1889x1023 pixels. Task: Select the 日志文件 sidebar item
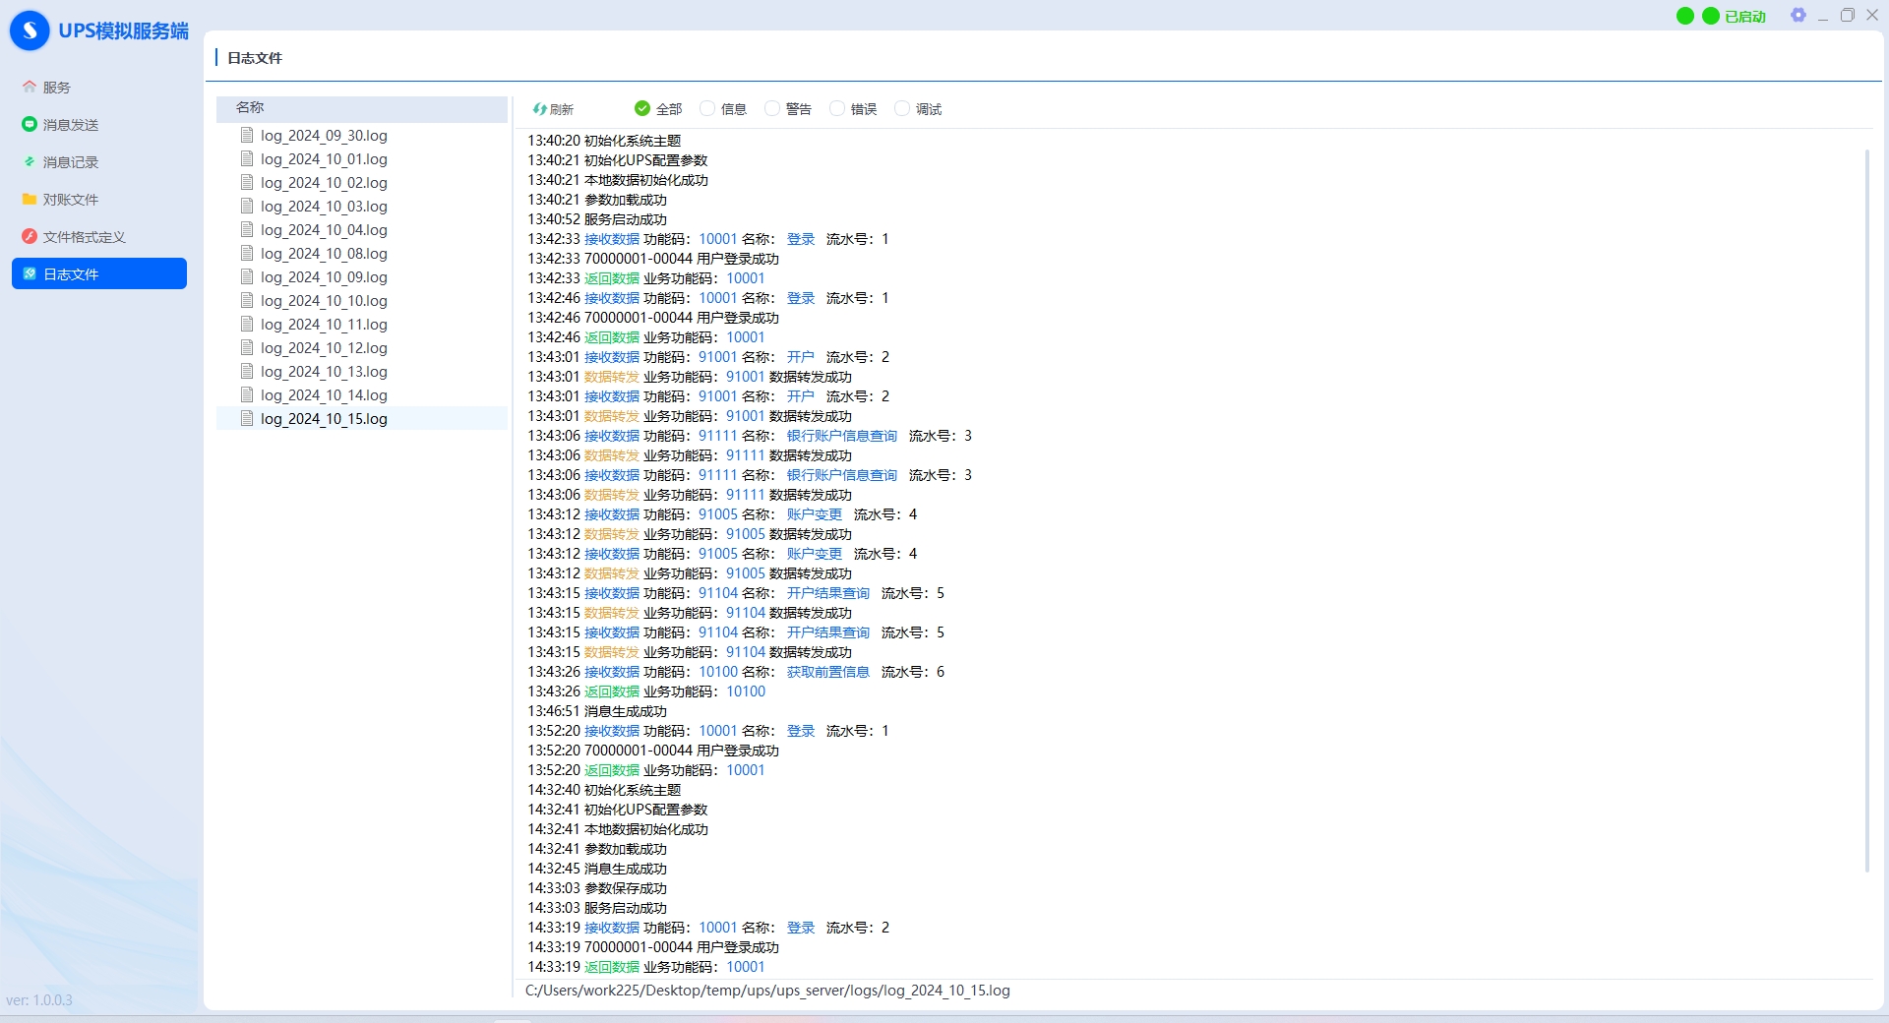click(98, 274)
